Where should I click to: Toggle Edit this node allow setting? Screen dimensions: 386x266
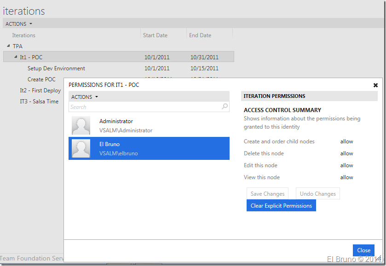point(346,165)
